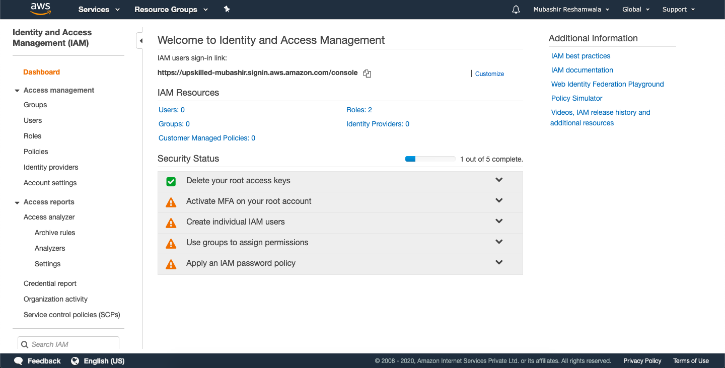Image resolution: width=725 pixels, height=368 pixels.
Task: Open Organization activity in the sidebar
Action: (x=56, y=299)
